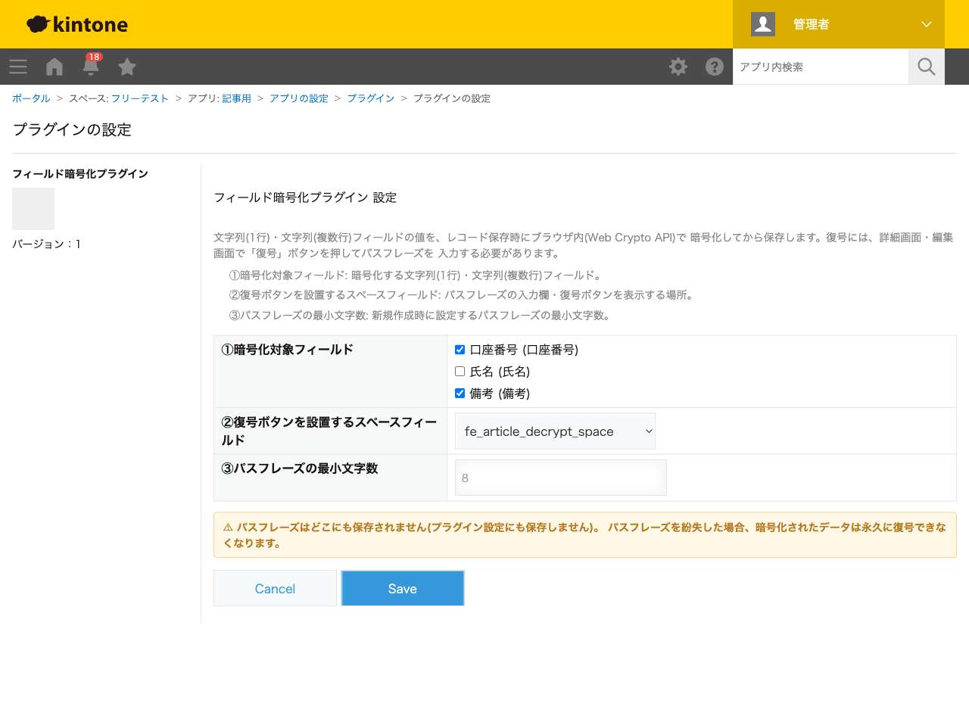This screenshot has width=969, height=719.
Task: Click the 管理者 user name
Action: click(812, 24)
